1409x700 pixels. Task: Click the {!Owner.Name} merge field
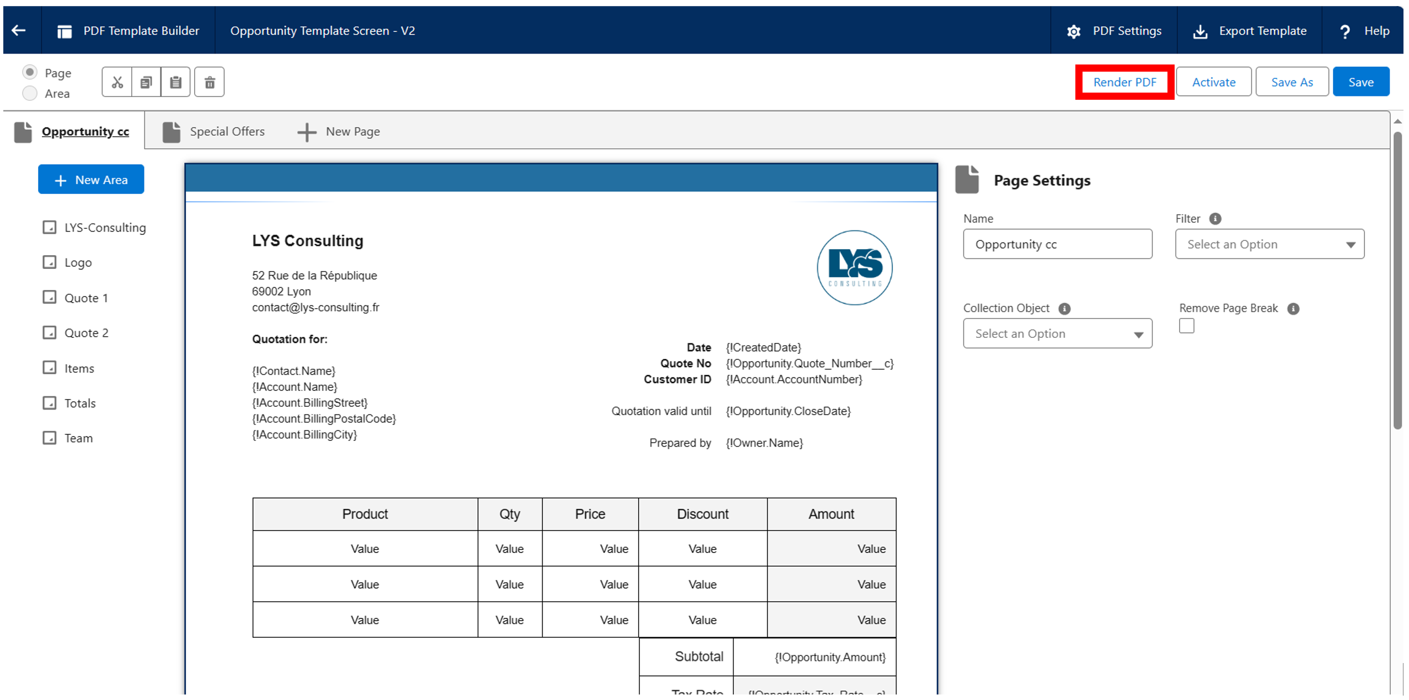click(764, 443)
